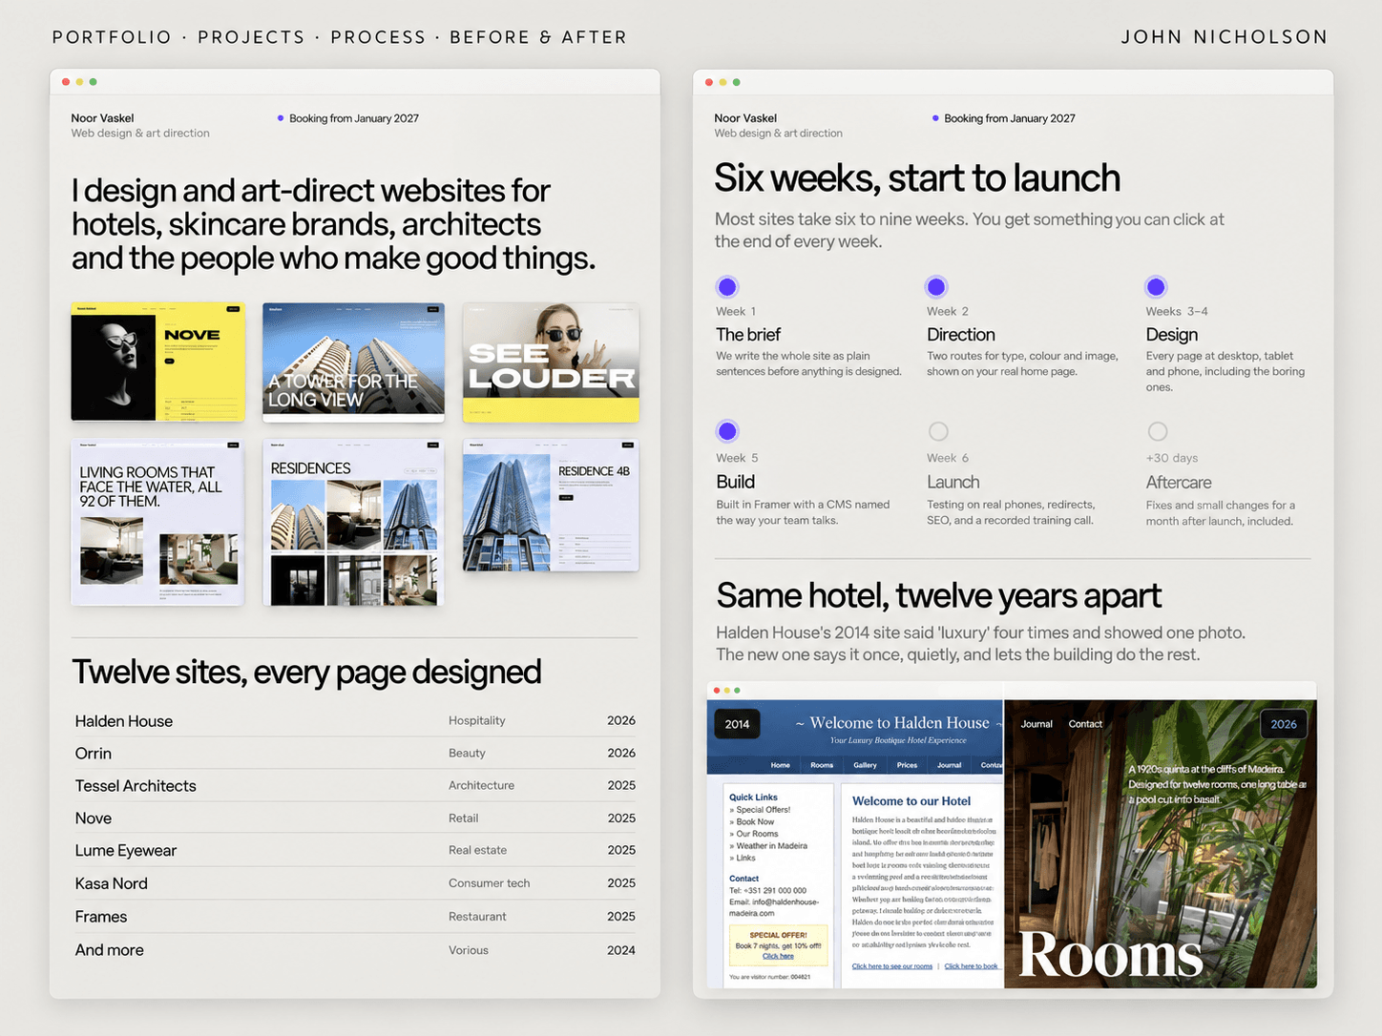Click the 2014 year badge

[x=737, y=724]
